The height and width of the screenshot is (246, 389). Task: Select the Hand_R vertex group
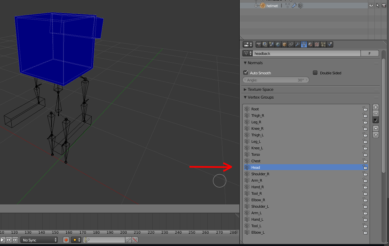coord(306,187)
